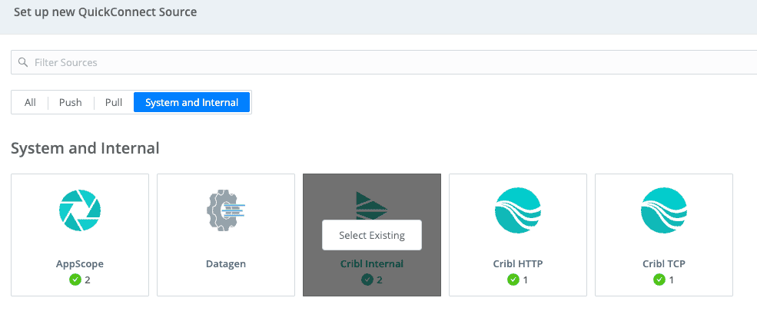This screenshot has width=757, height=321.
Task: Switch to the Push filter tab
Action: pyautogui.click(x=71, y=102)
